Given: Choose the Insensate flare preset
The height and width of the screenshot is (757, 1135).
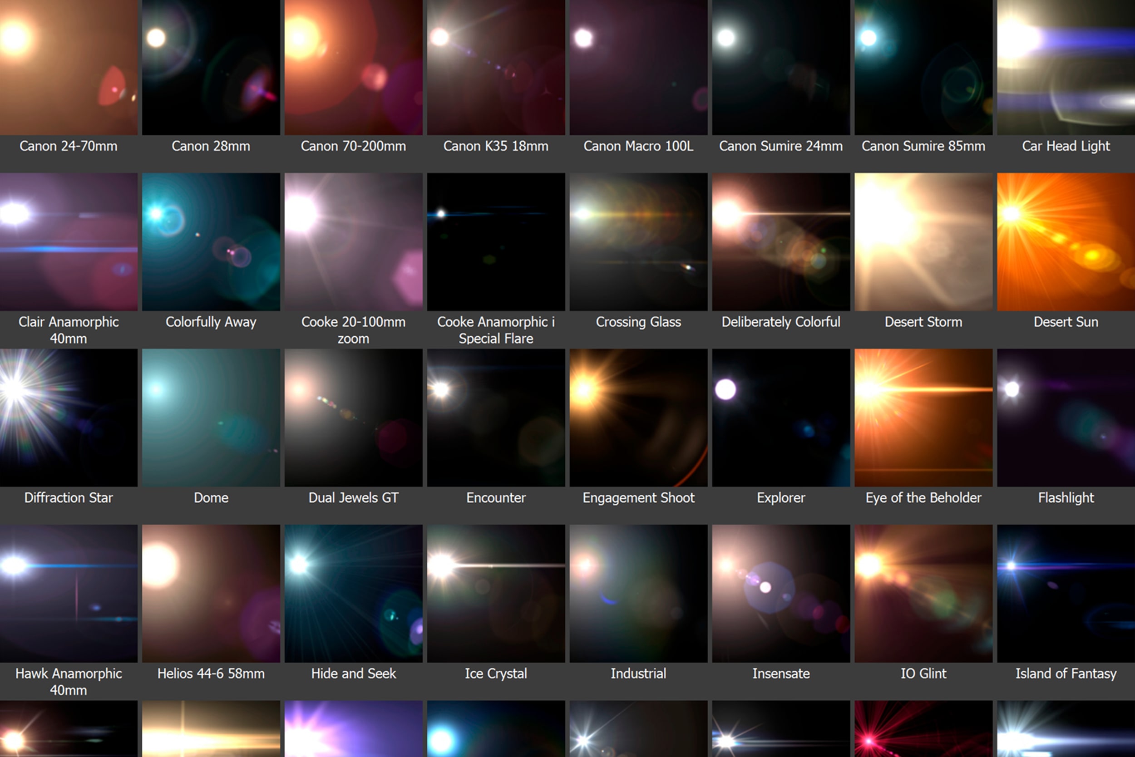Looking at the screenshot, I should coord(780,593).
